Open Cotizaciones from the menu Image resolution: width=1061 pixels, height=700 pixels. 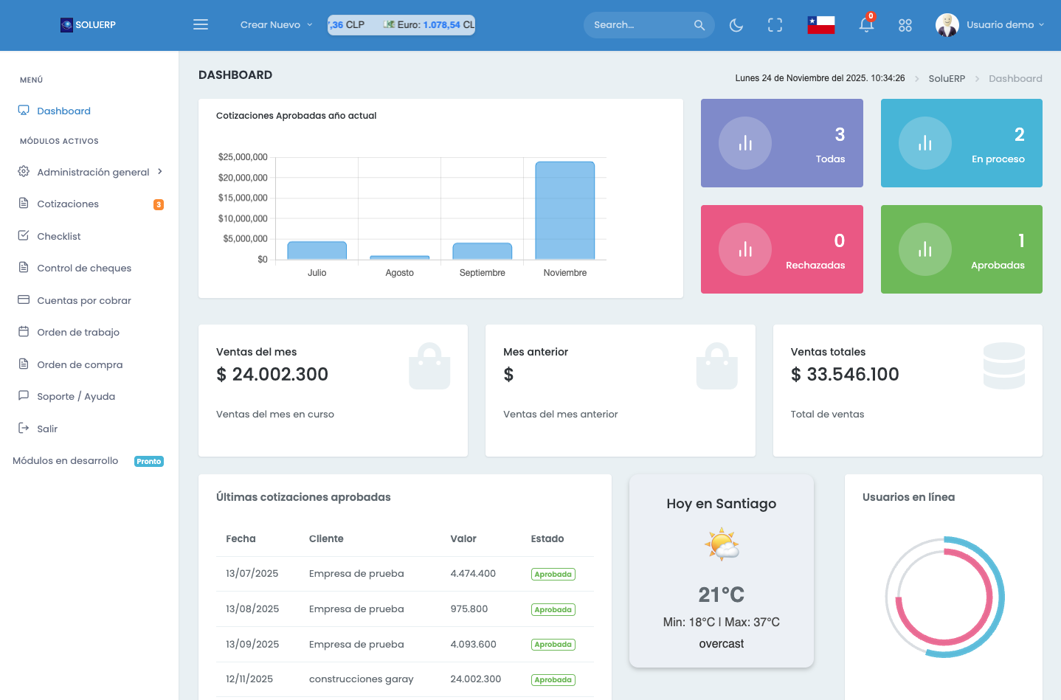tap(68, 204)
